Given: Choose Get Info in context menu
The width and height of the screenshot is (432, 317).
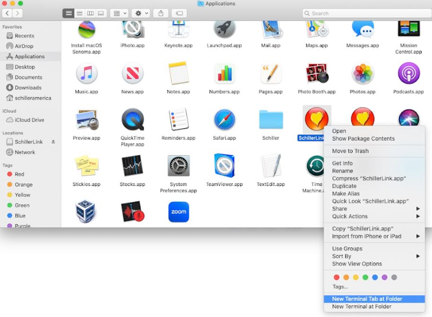Looking at the screenshot, I should click(x=374, y=163).
